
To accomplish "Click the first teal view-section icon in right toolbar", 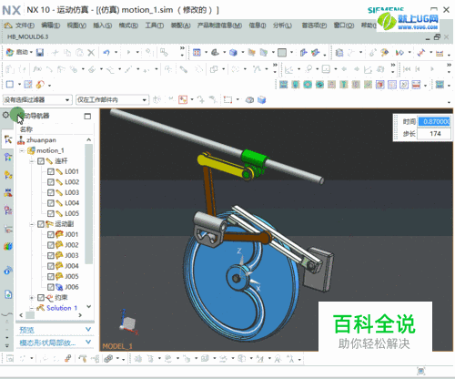I will [x=283, y=85].
